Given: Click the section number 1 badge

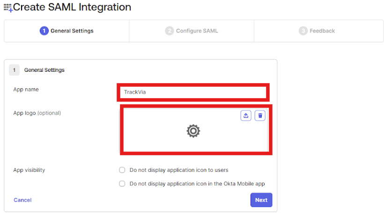Looking at the screenshot, I should (14, 70).
